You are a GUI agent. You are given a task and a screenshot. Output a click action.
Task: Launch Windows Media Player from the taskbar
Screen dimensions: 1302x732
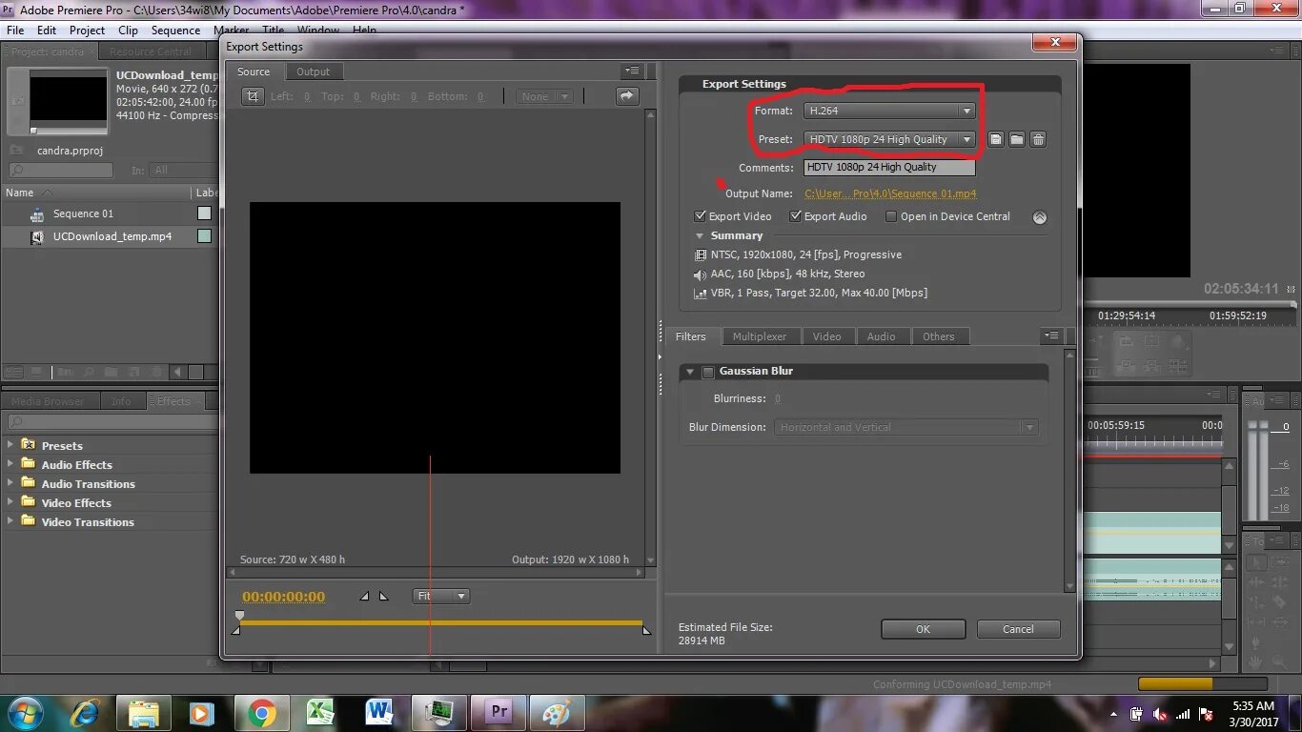click(201, 713)
